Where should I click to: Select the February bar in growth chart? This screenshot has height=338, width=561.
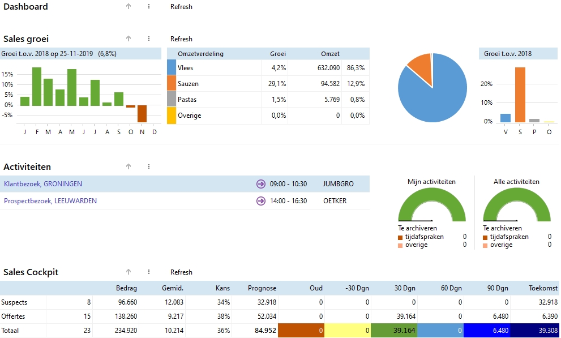pyautogui.click(x=37, y=87)
